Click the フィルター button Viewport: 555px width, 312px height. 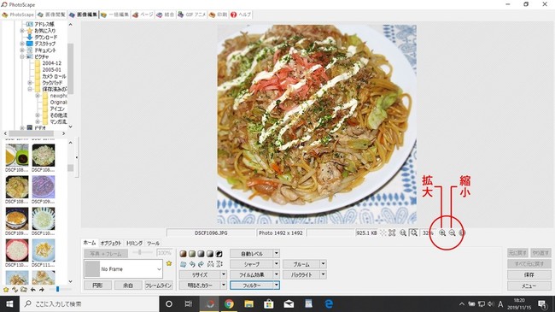[x=252, y=285]
